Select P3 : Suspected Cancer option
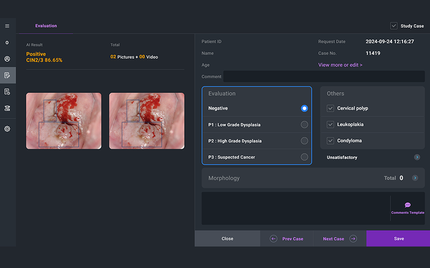Image resolution: width=430 pixels, height=268 pixels. click(x=304, y=157)
